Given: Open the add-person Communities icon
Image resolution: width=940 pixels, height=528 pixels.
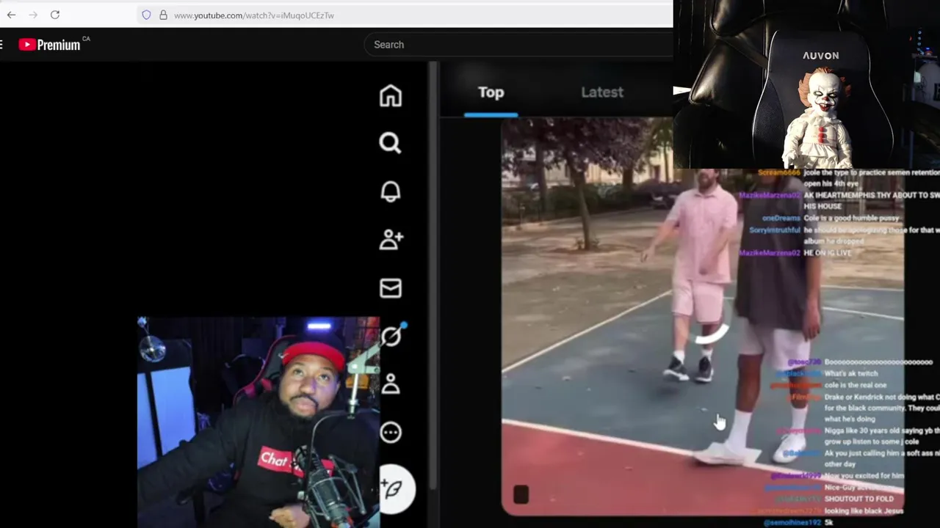Looking at the screenshot, I should pos(391,239).
